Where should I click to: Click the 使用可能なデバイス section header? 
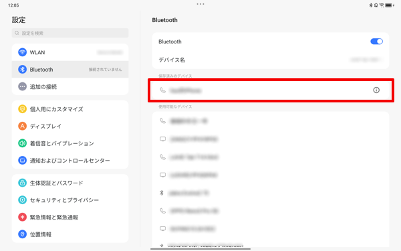[x=175, y=106]
